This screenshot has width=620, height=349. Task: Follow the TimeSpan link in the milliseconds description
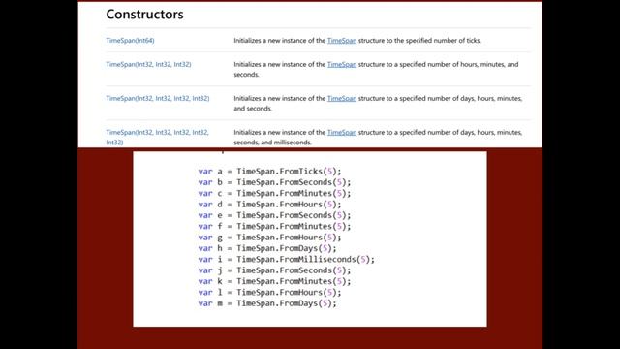pos(342,132)
